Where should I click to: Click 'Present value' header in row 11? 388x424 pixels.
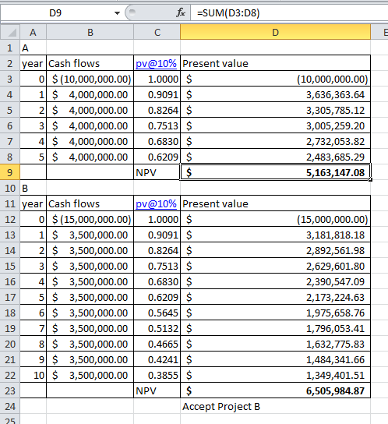click(x=275, y=203)
